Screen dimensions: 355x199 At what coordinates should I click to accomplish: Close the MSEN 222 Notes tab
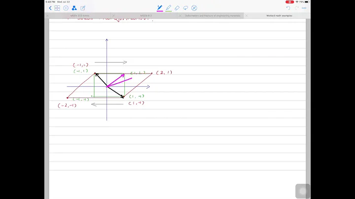tap(47, 16)
